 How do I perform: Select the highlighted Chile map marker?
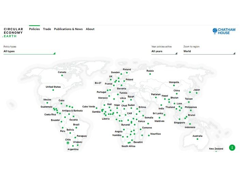click(68, 143)
